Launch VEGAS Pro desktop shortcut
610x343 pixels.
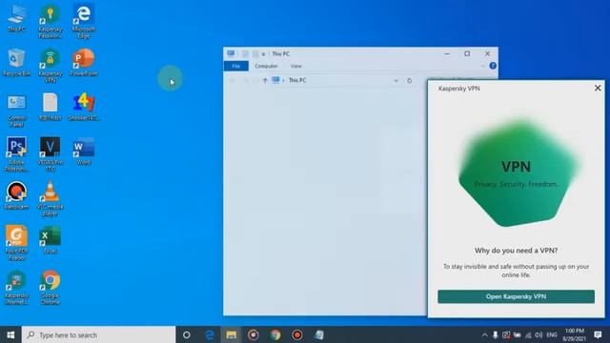coord(51,154)
